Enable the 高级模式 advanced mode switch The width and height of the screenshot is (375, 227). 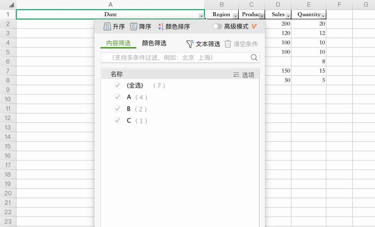click(x=217, y=26)
